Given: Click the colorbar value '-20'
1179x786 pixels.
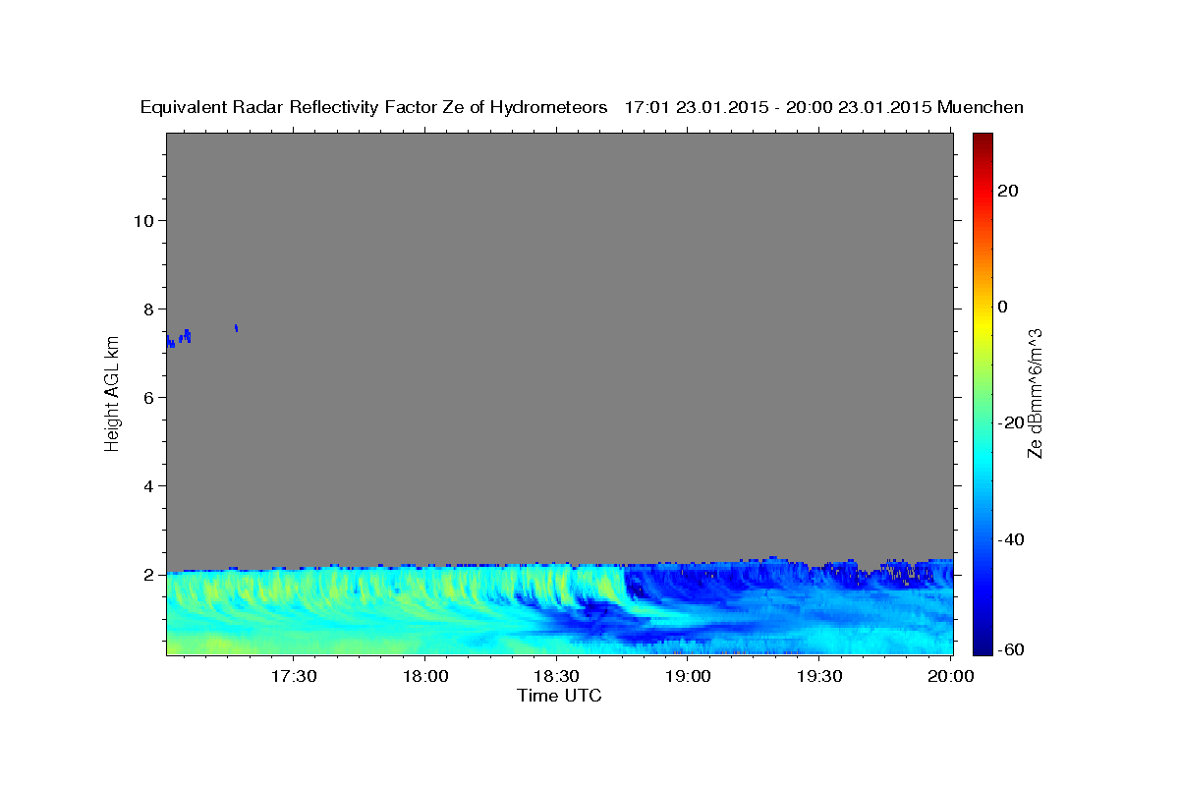Looking at the screenshot, I should [1011, 422].
